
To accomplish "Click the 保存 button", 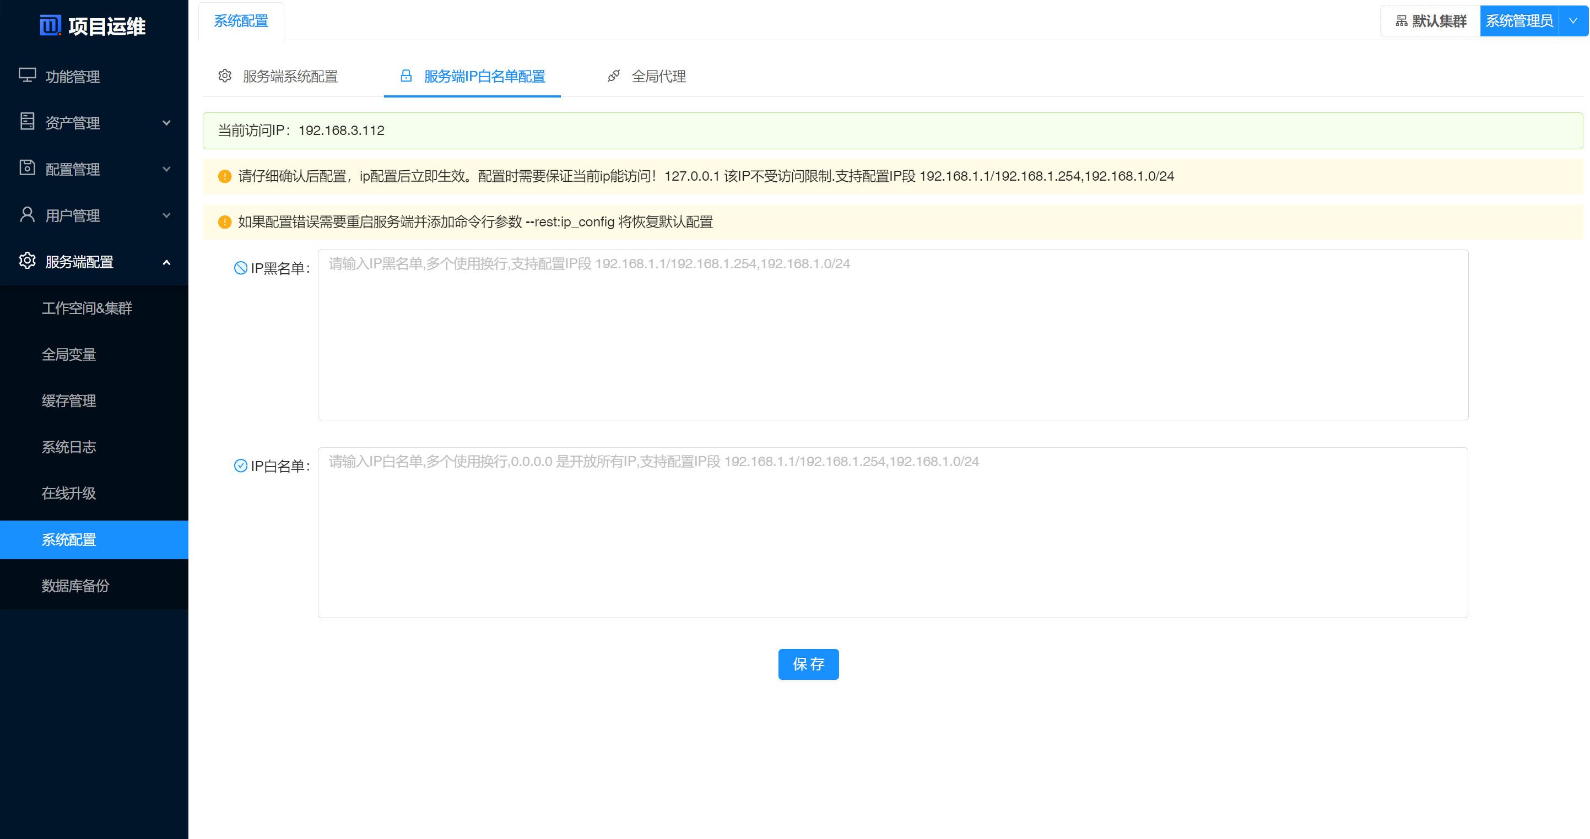I will (x=809, y=664).
